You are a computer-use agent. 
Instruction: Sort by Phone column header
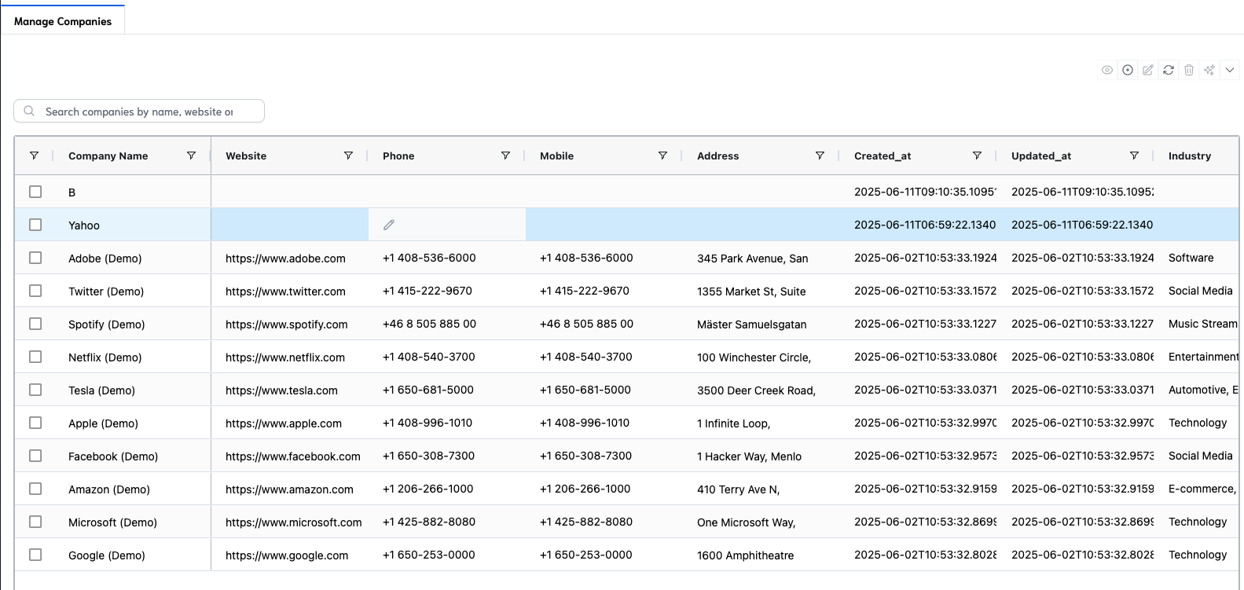398,156
